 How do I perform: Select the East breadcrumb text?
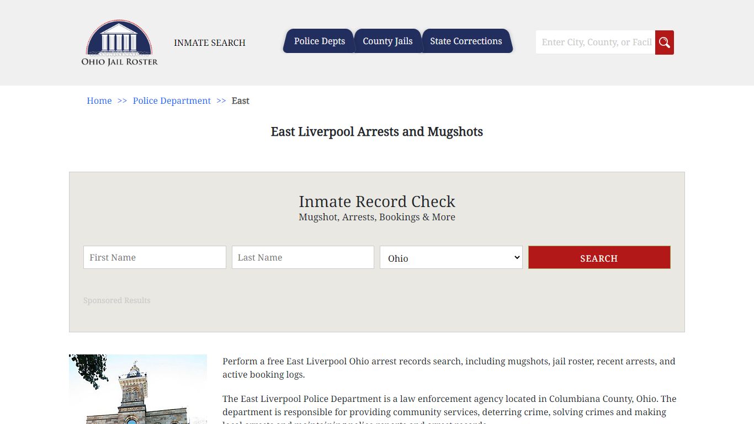click(241, 100)
